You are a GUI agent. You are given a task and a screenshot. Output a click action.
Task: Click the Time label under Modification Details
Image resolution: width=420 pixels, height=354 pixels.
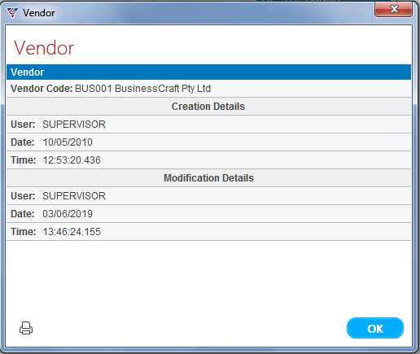pyautogui.click(x=24, y=232)
